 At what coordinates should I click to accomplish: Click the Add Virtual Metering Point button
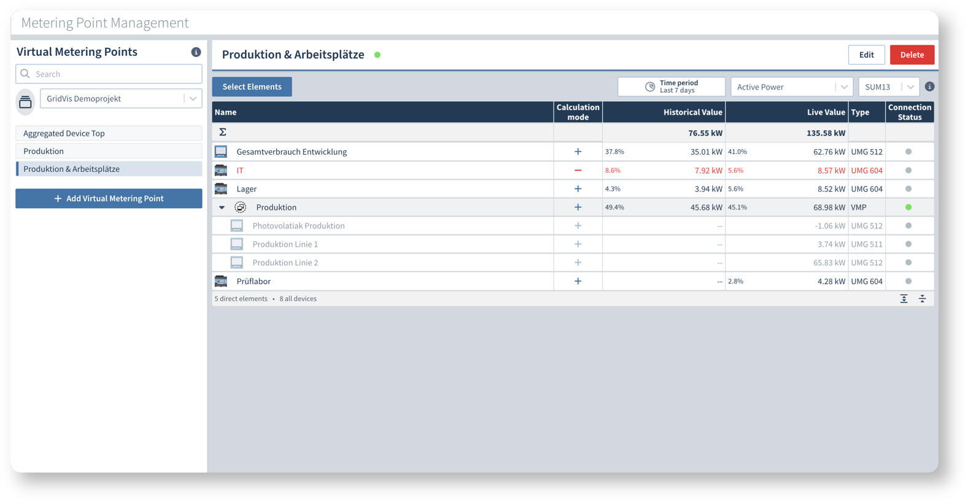(109, 198)
